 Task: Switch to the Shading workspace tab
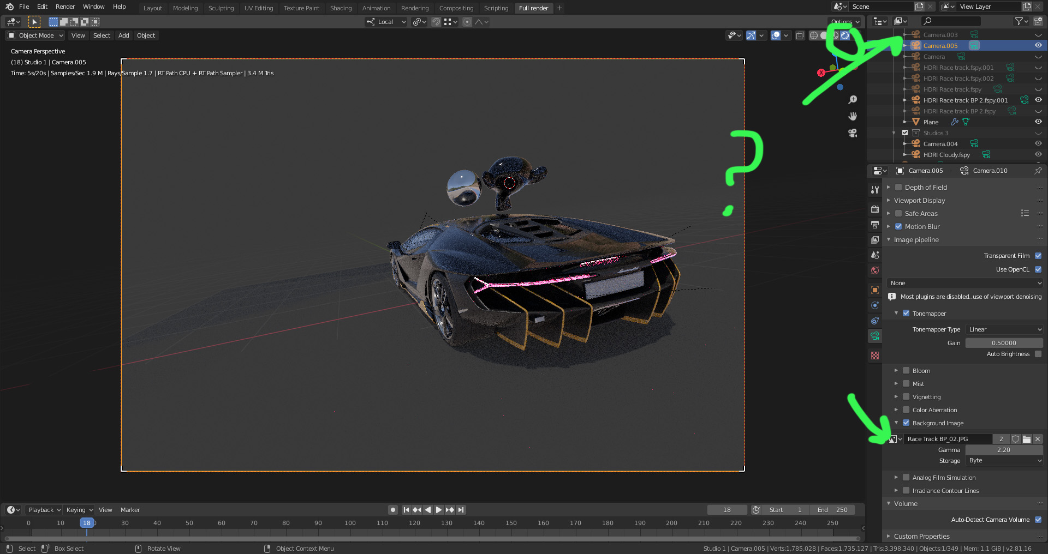(x=341, y=8)
